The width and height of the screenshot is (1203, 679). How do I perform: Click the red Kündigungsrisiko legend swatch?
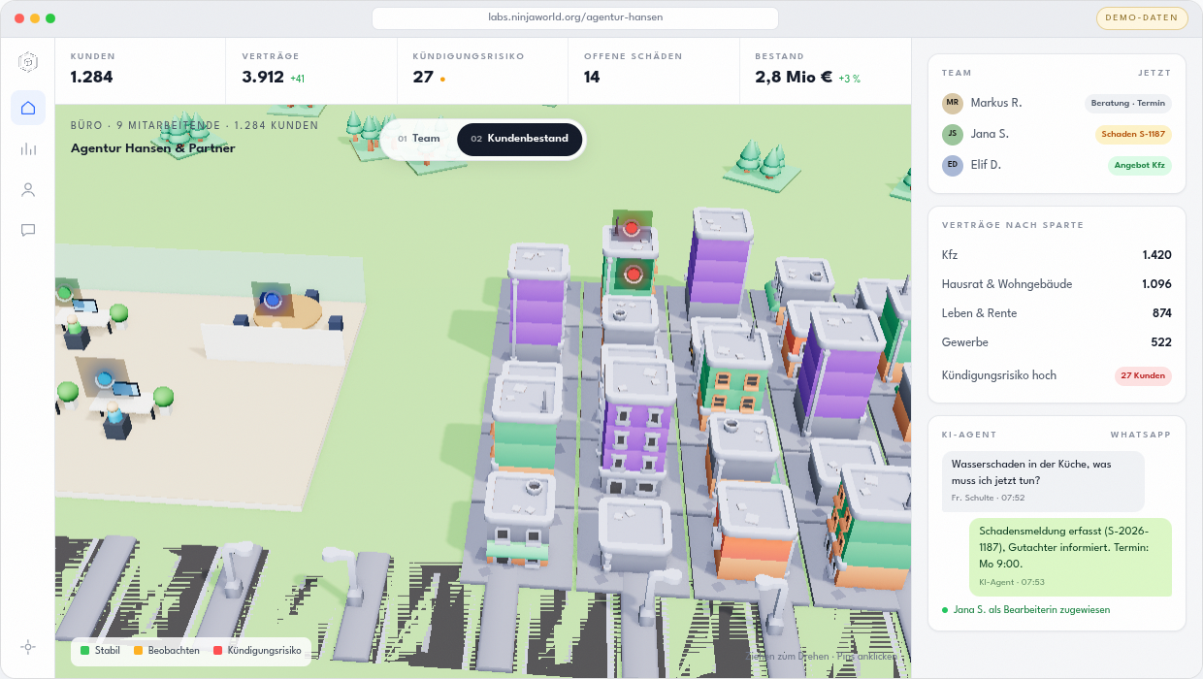click(218, 650)
